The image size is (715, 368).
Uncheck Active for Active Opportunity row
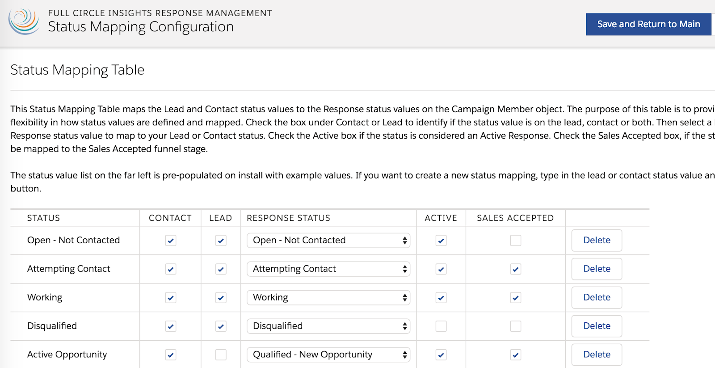pos(441,355)
